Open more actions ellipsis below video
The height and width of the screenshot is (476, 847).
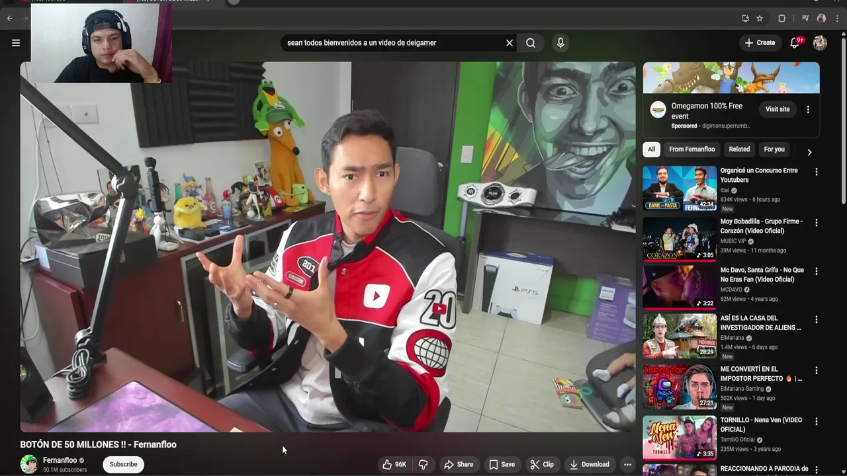pyautogui.click(x=627, y=465)
